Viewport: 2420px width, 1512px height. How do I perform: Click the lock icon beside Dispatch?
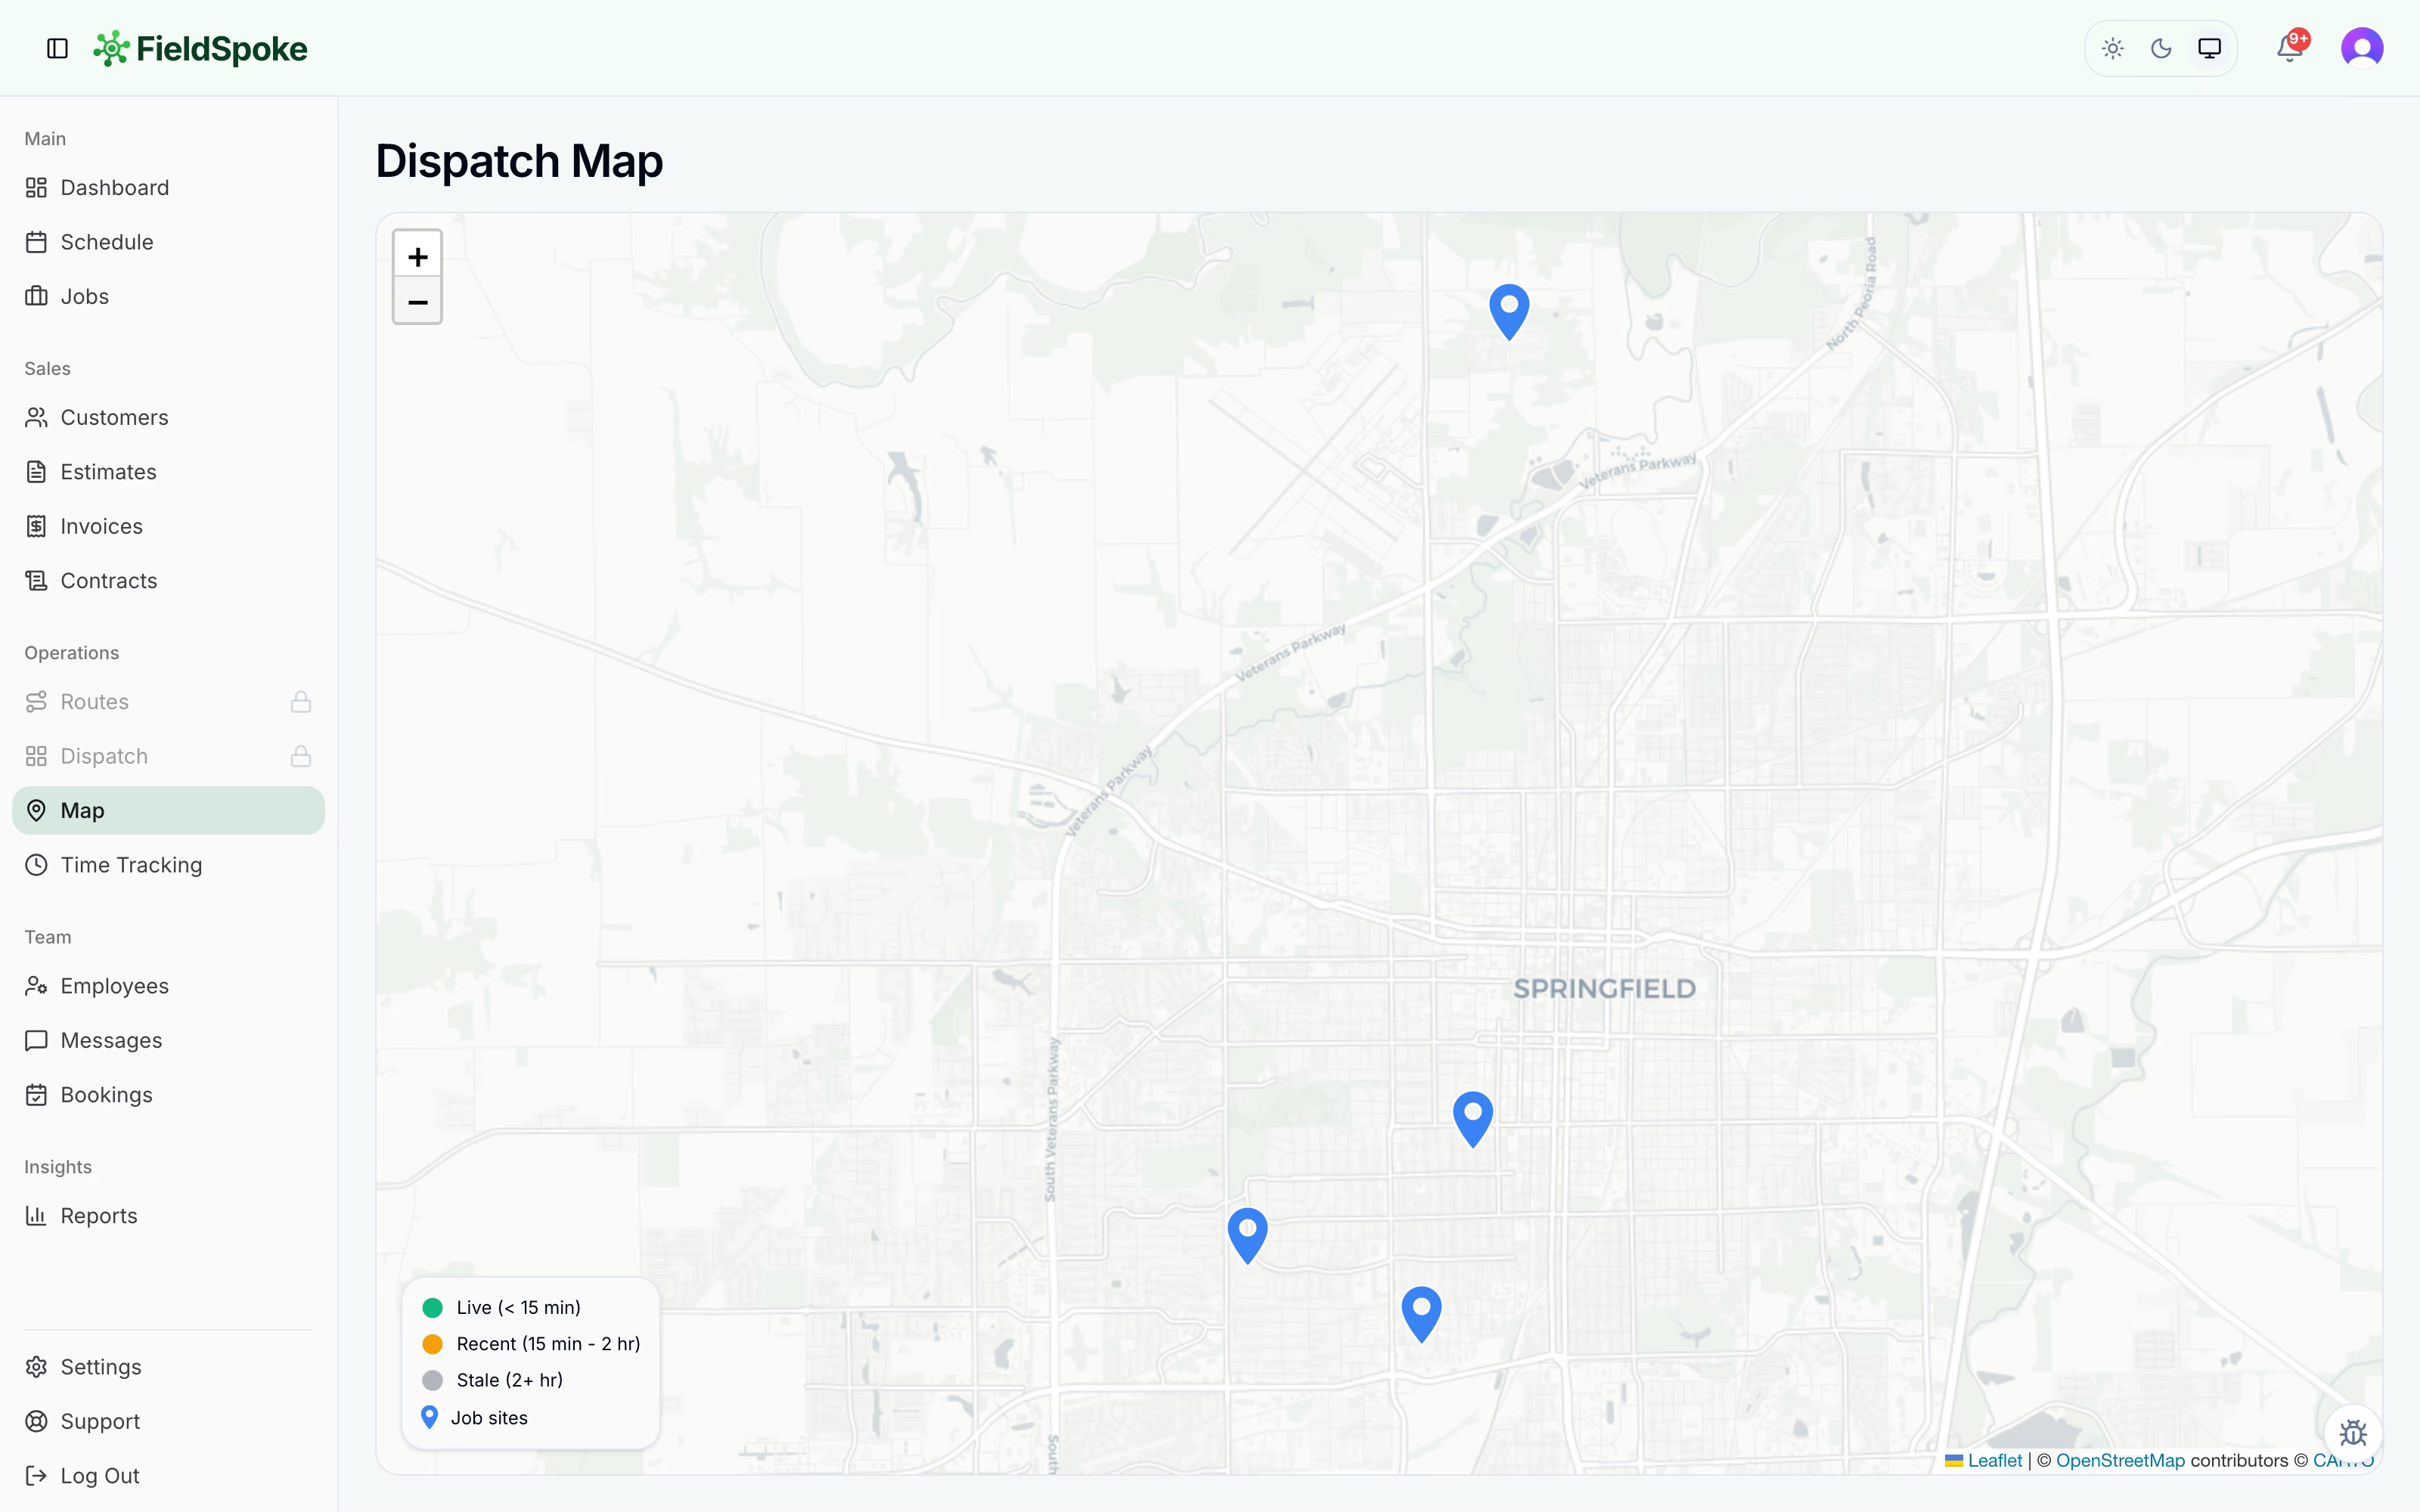301,756
